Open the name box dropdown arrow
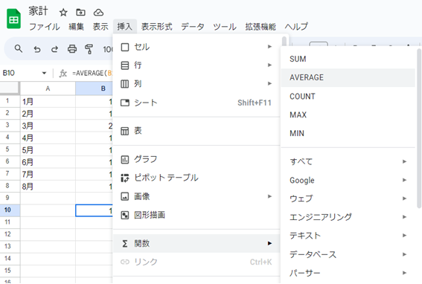 point(44,73)
